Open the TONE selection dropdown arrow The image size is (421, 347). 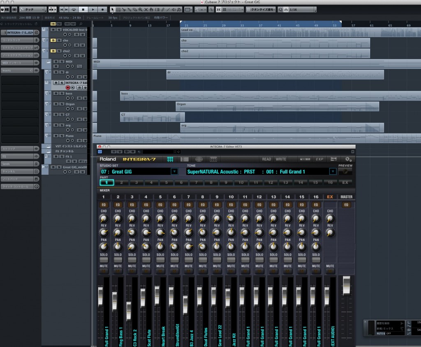point(333,171)
